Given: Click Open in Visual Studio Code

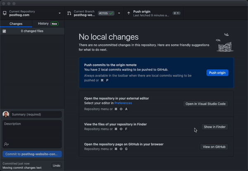Looking at the screenshot, I should [205, 104].
